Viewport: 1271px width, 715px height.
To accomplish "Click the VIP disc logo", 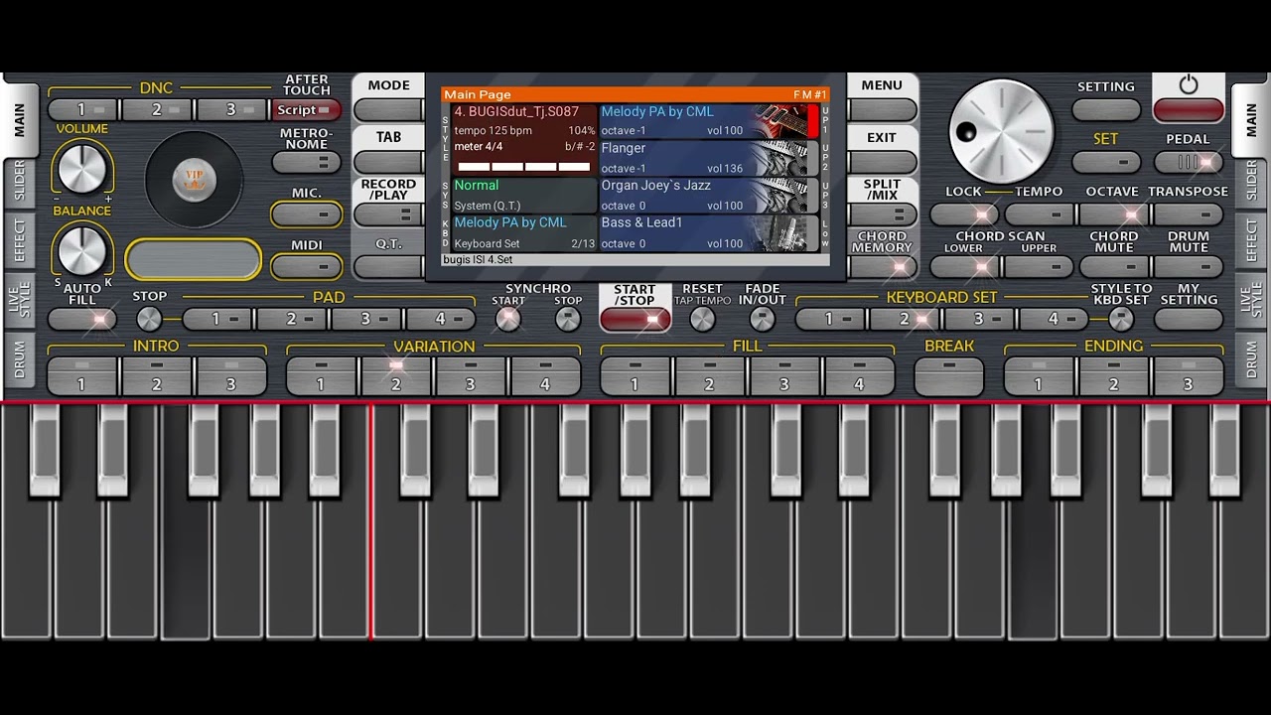I will point(194,180).
